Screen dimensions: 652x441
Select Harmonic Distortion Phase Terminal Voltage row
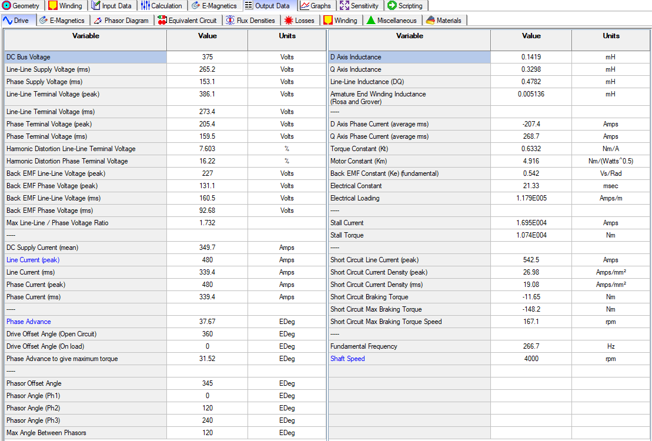165,161
